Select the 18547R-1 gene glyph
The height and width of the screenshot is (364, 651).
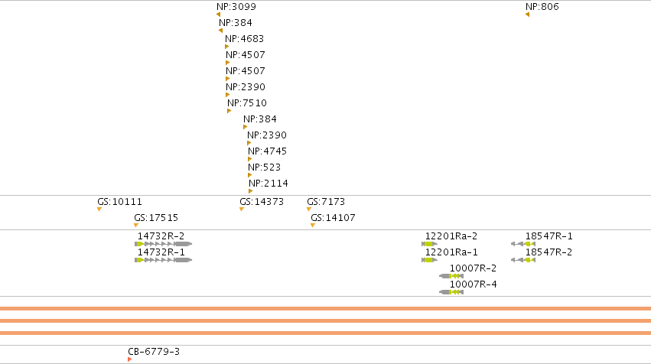click(523, 244)
